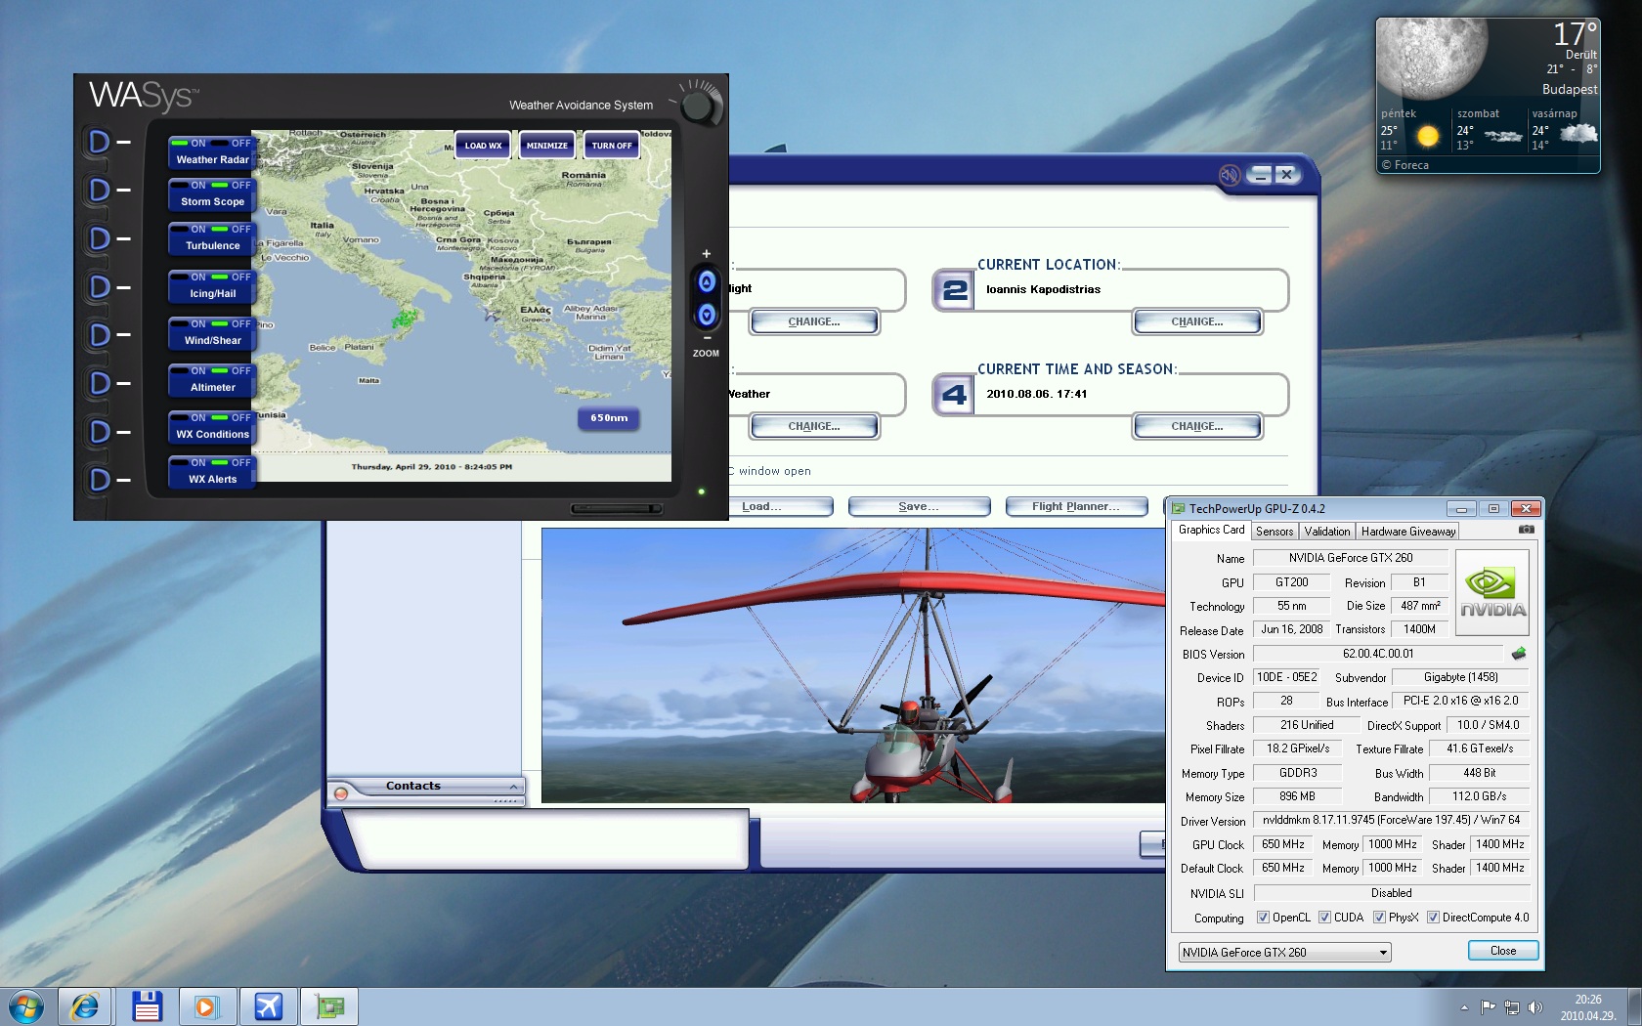The width and height of the screenshot is (1642, 1026).
Task: Toggle the CUDA checkbox in GPU-Z
Action: point(1324,918)
